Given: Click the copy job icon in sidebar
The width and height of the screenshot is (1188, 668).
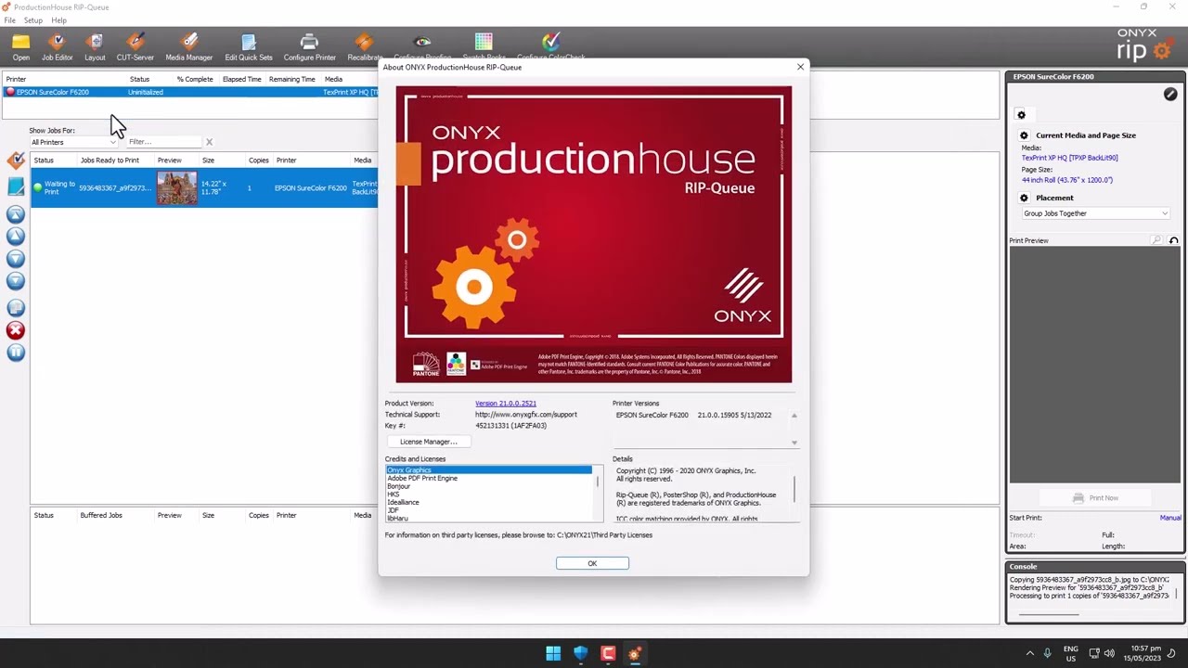Looking at the screenshot, I should (16, 308).
